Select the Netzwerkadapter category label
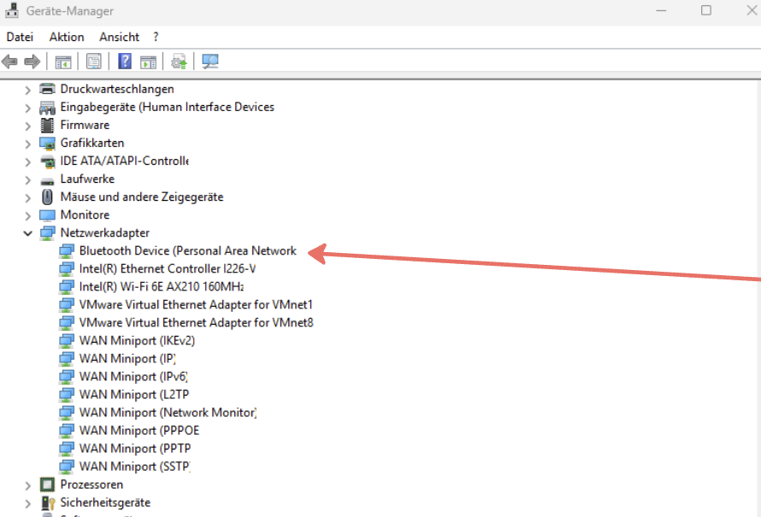The height and width of the screenshot is (517, 761). pos(105,232)
